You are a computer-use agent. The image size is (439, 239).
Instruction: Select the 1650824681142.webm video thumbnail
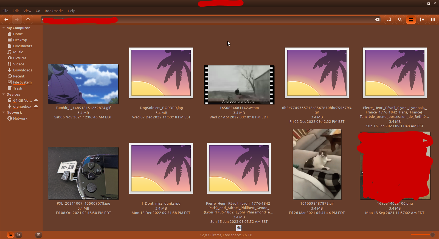point(239,85)
